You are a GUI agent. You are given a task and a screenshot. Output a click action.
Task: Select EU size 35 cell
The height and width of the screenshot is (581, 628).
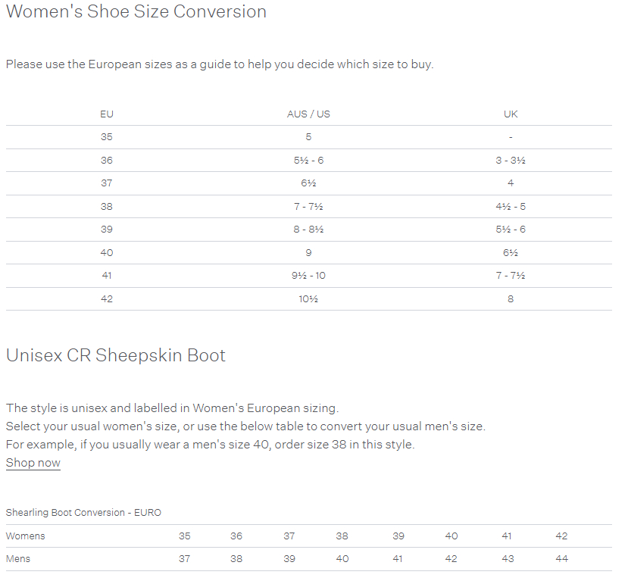tap(107, 137)
